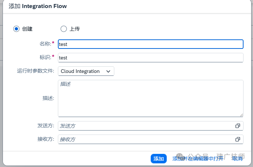Select the 创建 radio button
Screen dimensions: 253x167
(16, 29)
